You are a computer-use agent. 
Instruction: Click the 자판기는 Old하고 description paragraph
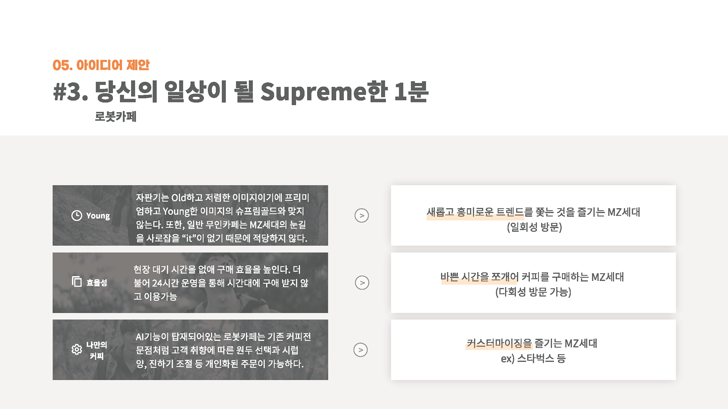point(223,218)
